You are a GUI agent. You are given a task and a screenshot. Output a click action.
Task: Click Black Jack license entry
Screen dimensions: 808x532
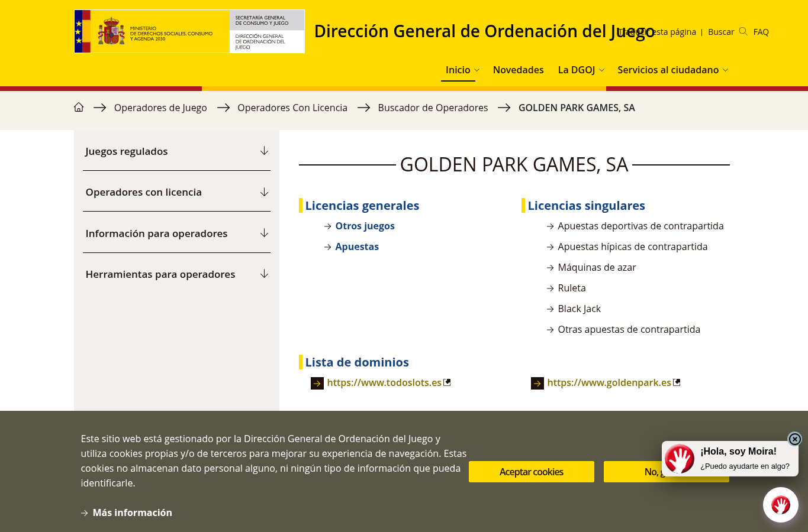579,309
